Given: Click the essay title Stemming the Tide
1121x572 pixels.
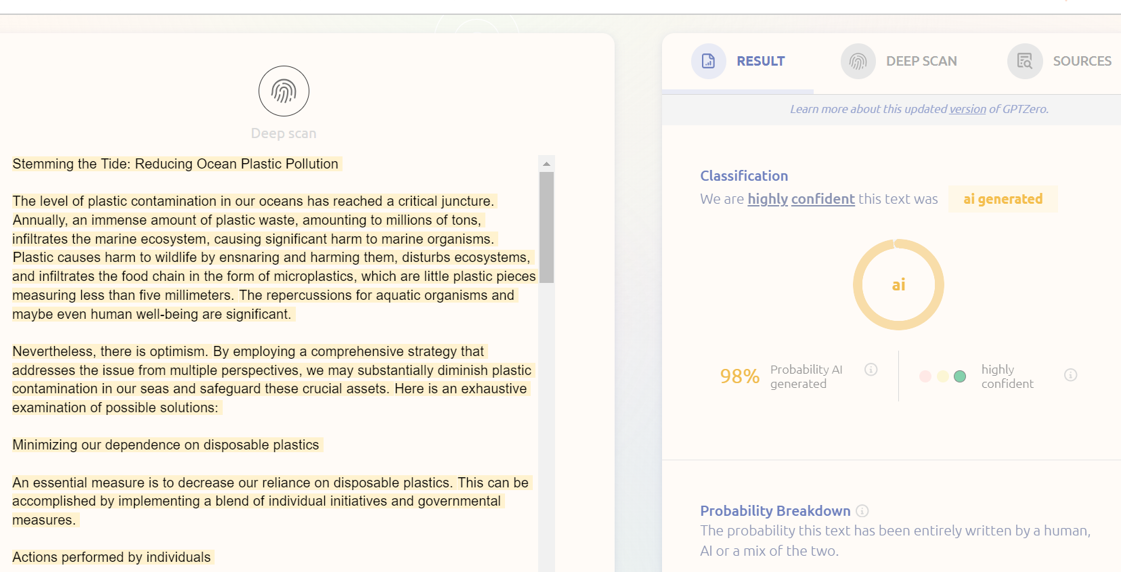Looking at the screenshot, I should pos(175,164).
